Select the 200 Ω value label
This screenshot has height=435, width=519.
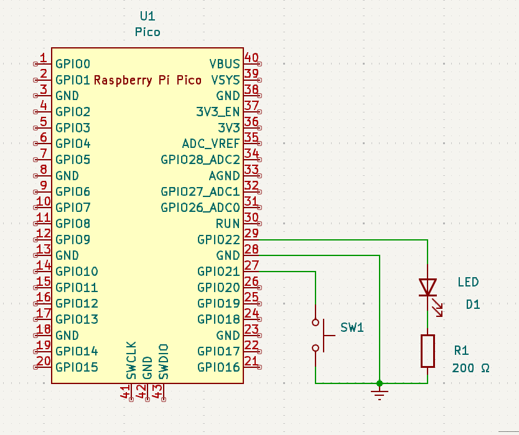472,368
